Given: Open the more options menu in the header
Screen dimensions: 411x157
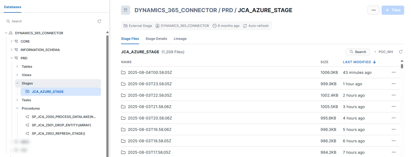Looking at the screenshot, I should [x=373, y=10].
